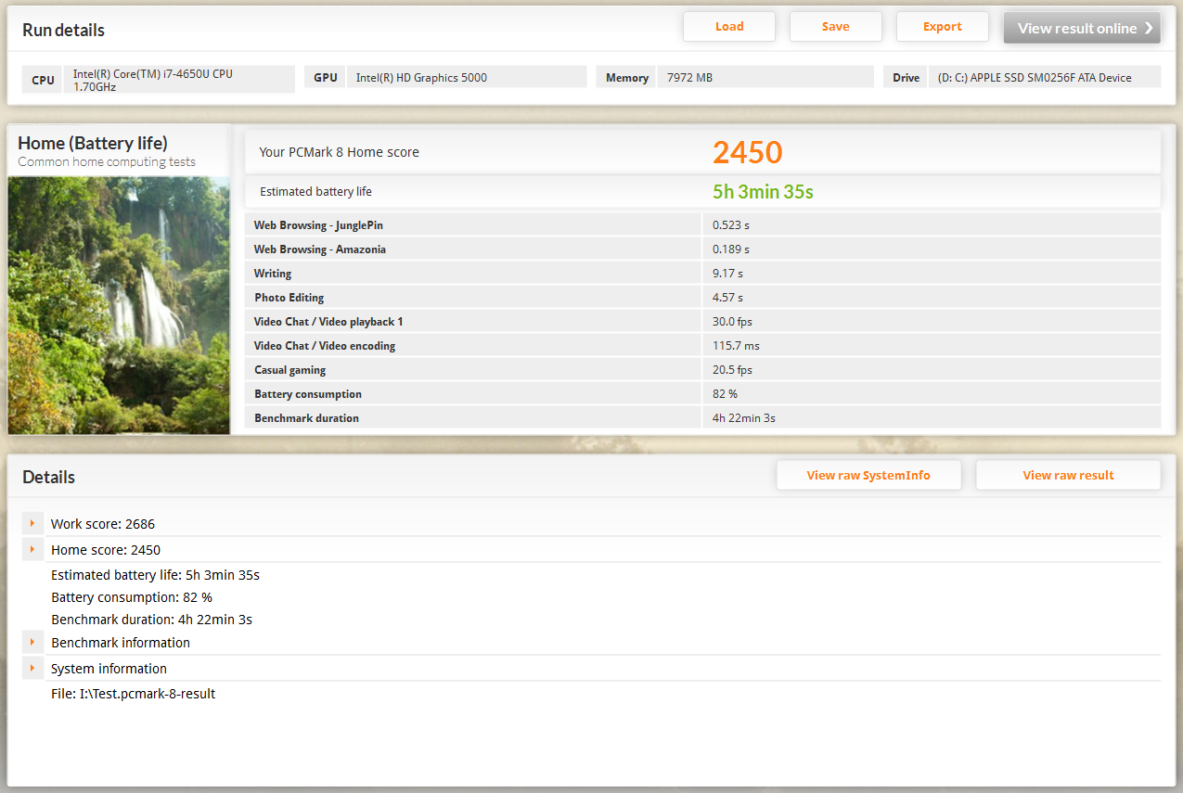
Task: Click the waterfall Home test thumbnail
Action: point(119,305)
